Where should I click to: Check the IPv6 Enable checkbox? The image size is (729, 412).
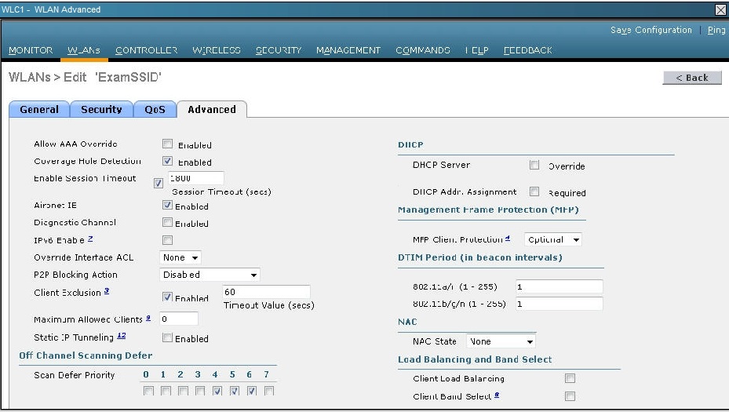(167, 240)
